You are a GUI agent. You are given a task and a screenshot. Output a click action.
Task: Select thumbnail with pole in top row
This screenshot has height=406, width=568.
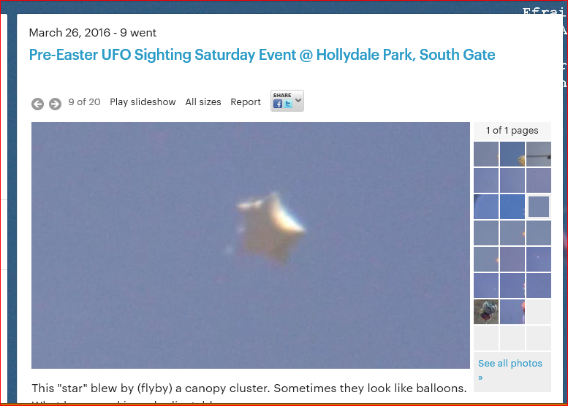[x=539, y=154]
